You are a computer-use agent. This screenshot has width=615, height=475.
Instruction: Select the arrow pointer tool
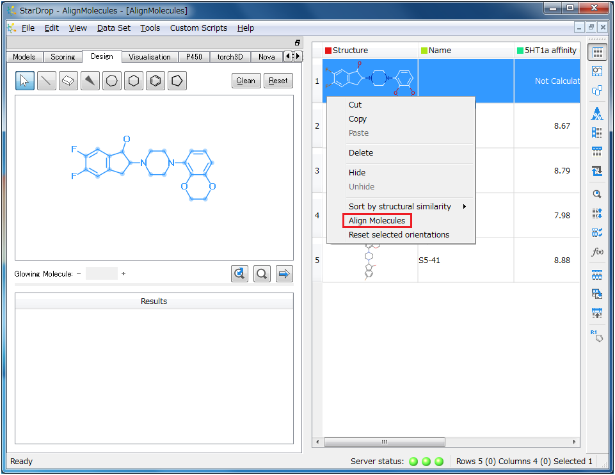[x=25, y=81]
